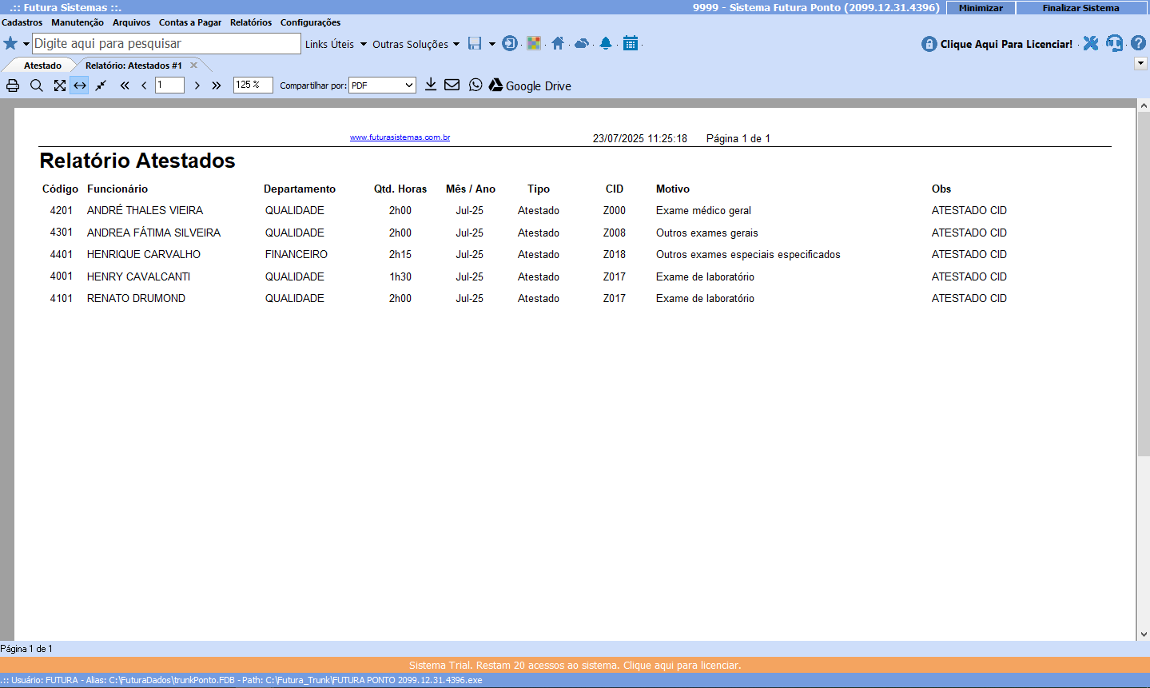Click the search field 'Digite aqui para pesquisar'
This screenshot has height=688, width=1150.
(x=166, y=44)
